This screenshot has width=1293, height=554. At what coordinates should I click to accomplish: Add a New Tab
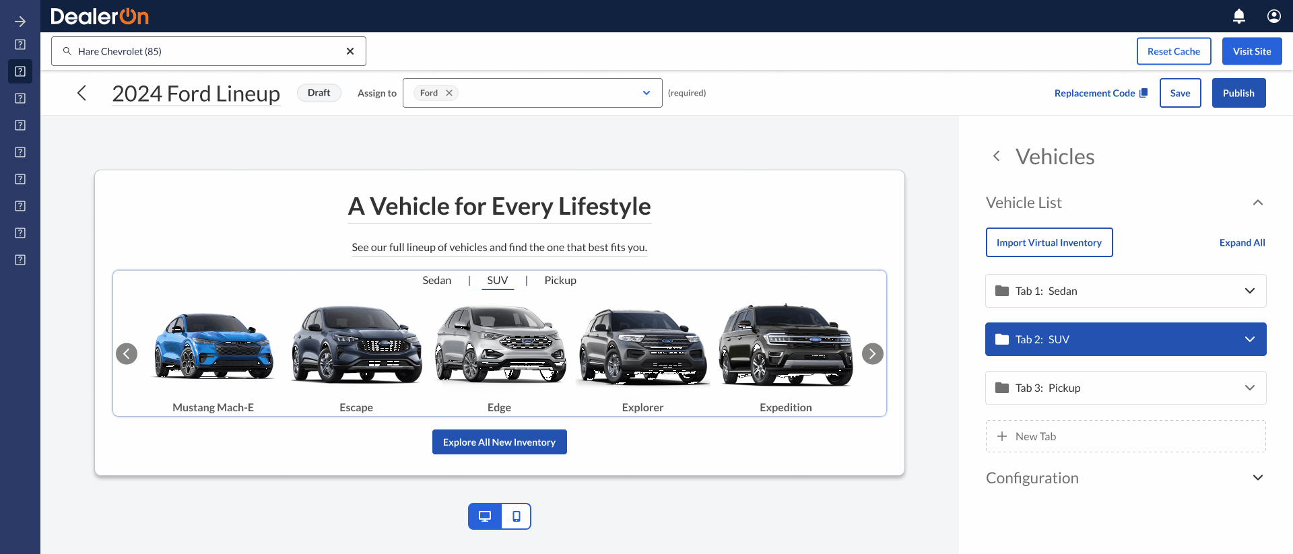pos(1125,436)
